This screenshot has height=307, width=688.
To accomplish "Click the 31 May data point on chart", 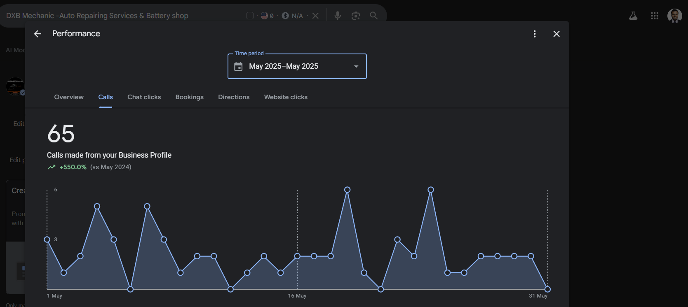I will [x=547, y=289].
